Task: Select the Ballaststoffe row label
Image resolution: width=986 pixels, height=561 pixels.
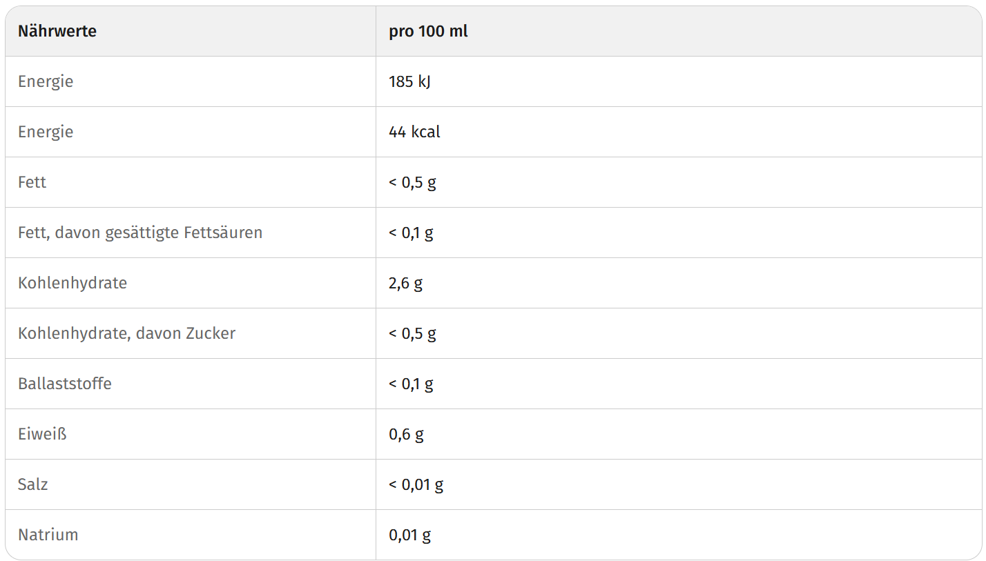Action: click(65, 384)
